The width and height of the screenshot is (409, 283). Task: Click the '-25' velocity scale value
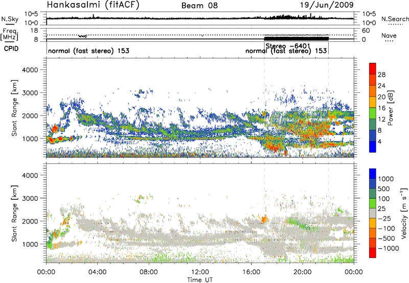pyautogui.click(x=384, y=219)
